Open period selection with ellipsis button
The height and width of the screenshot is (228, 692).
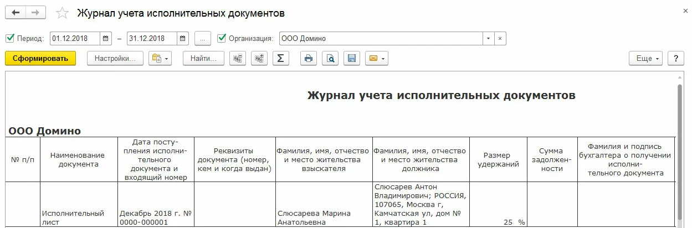point(203,38)
